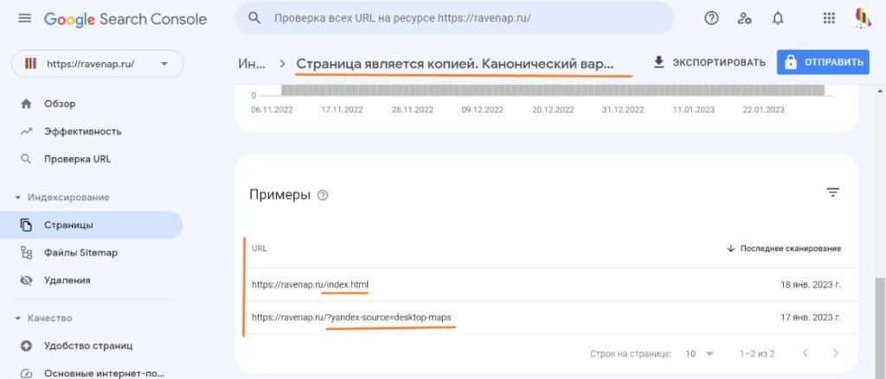The height and width of the screenshot is (379, 886).
Task: Click the Удобство страниц plus-circle icon
Action: coord(26,345)
